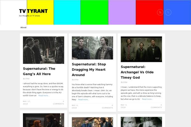This screenshot has height=127, width=191.
Task: Open the RSS feed icon
Action: pos(160,12)
